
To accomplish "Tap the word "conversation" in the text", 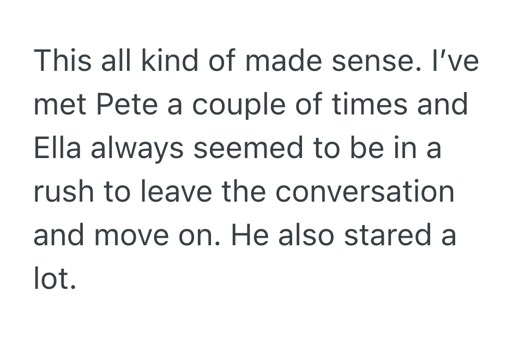I will point(365,192).
